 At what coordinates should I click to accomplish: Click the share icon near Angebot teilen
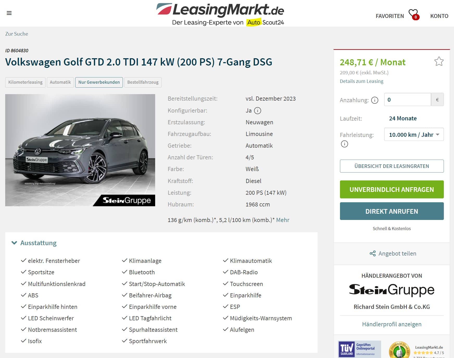point(373,253)
